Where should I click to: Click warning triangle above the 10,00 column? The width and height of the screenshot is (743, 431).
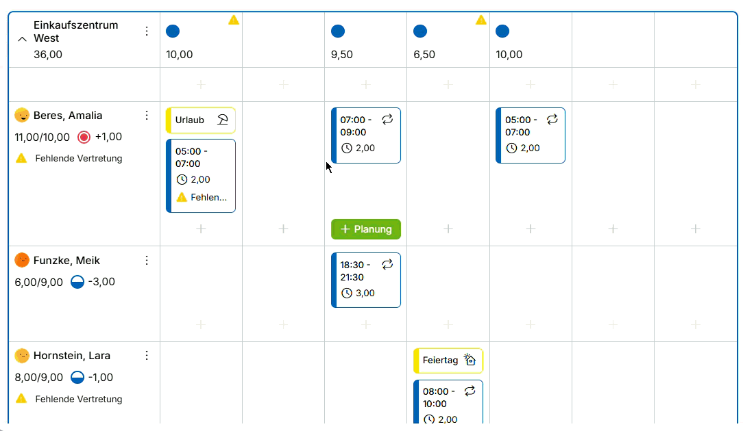pos(234,20)
